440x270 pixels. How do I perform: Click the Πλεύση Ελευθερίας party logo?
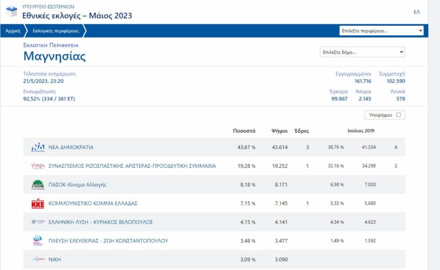click(x=38, y=241)
